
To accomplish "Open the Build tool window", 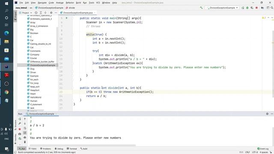I will [84, 149].
